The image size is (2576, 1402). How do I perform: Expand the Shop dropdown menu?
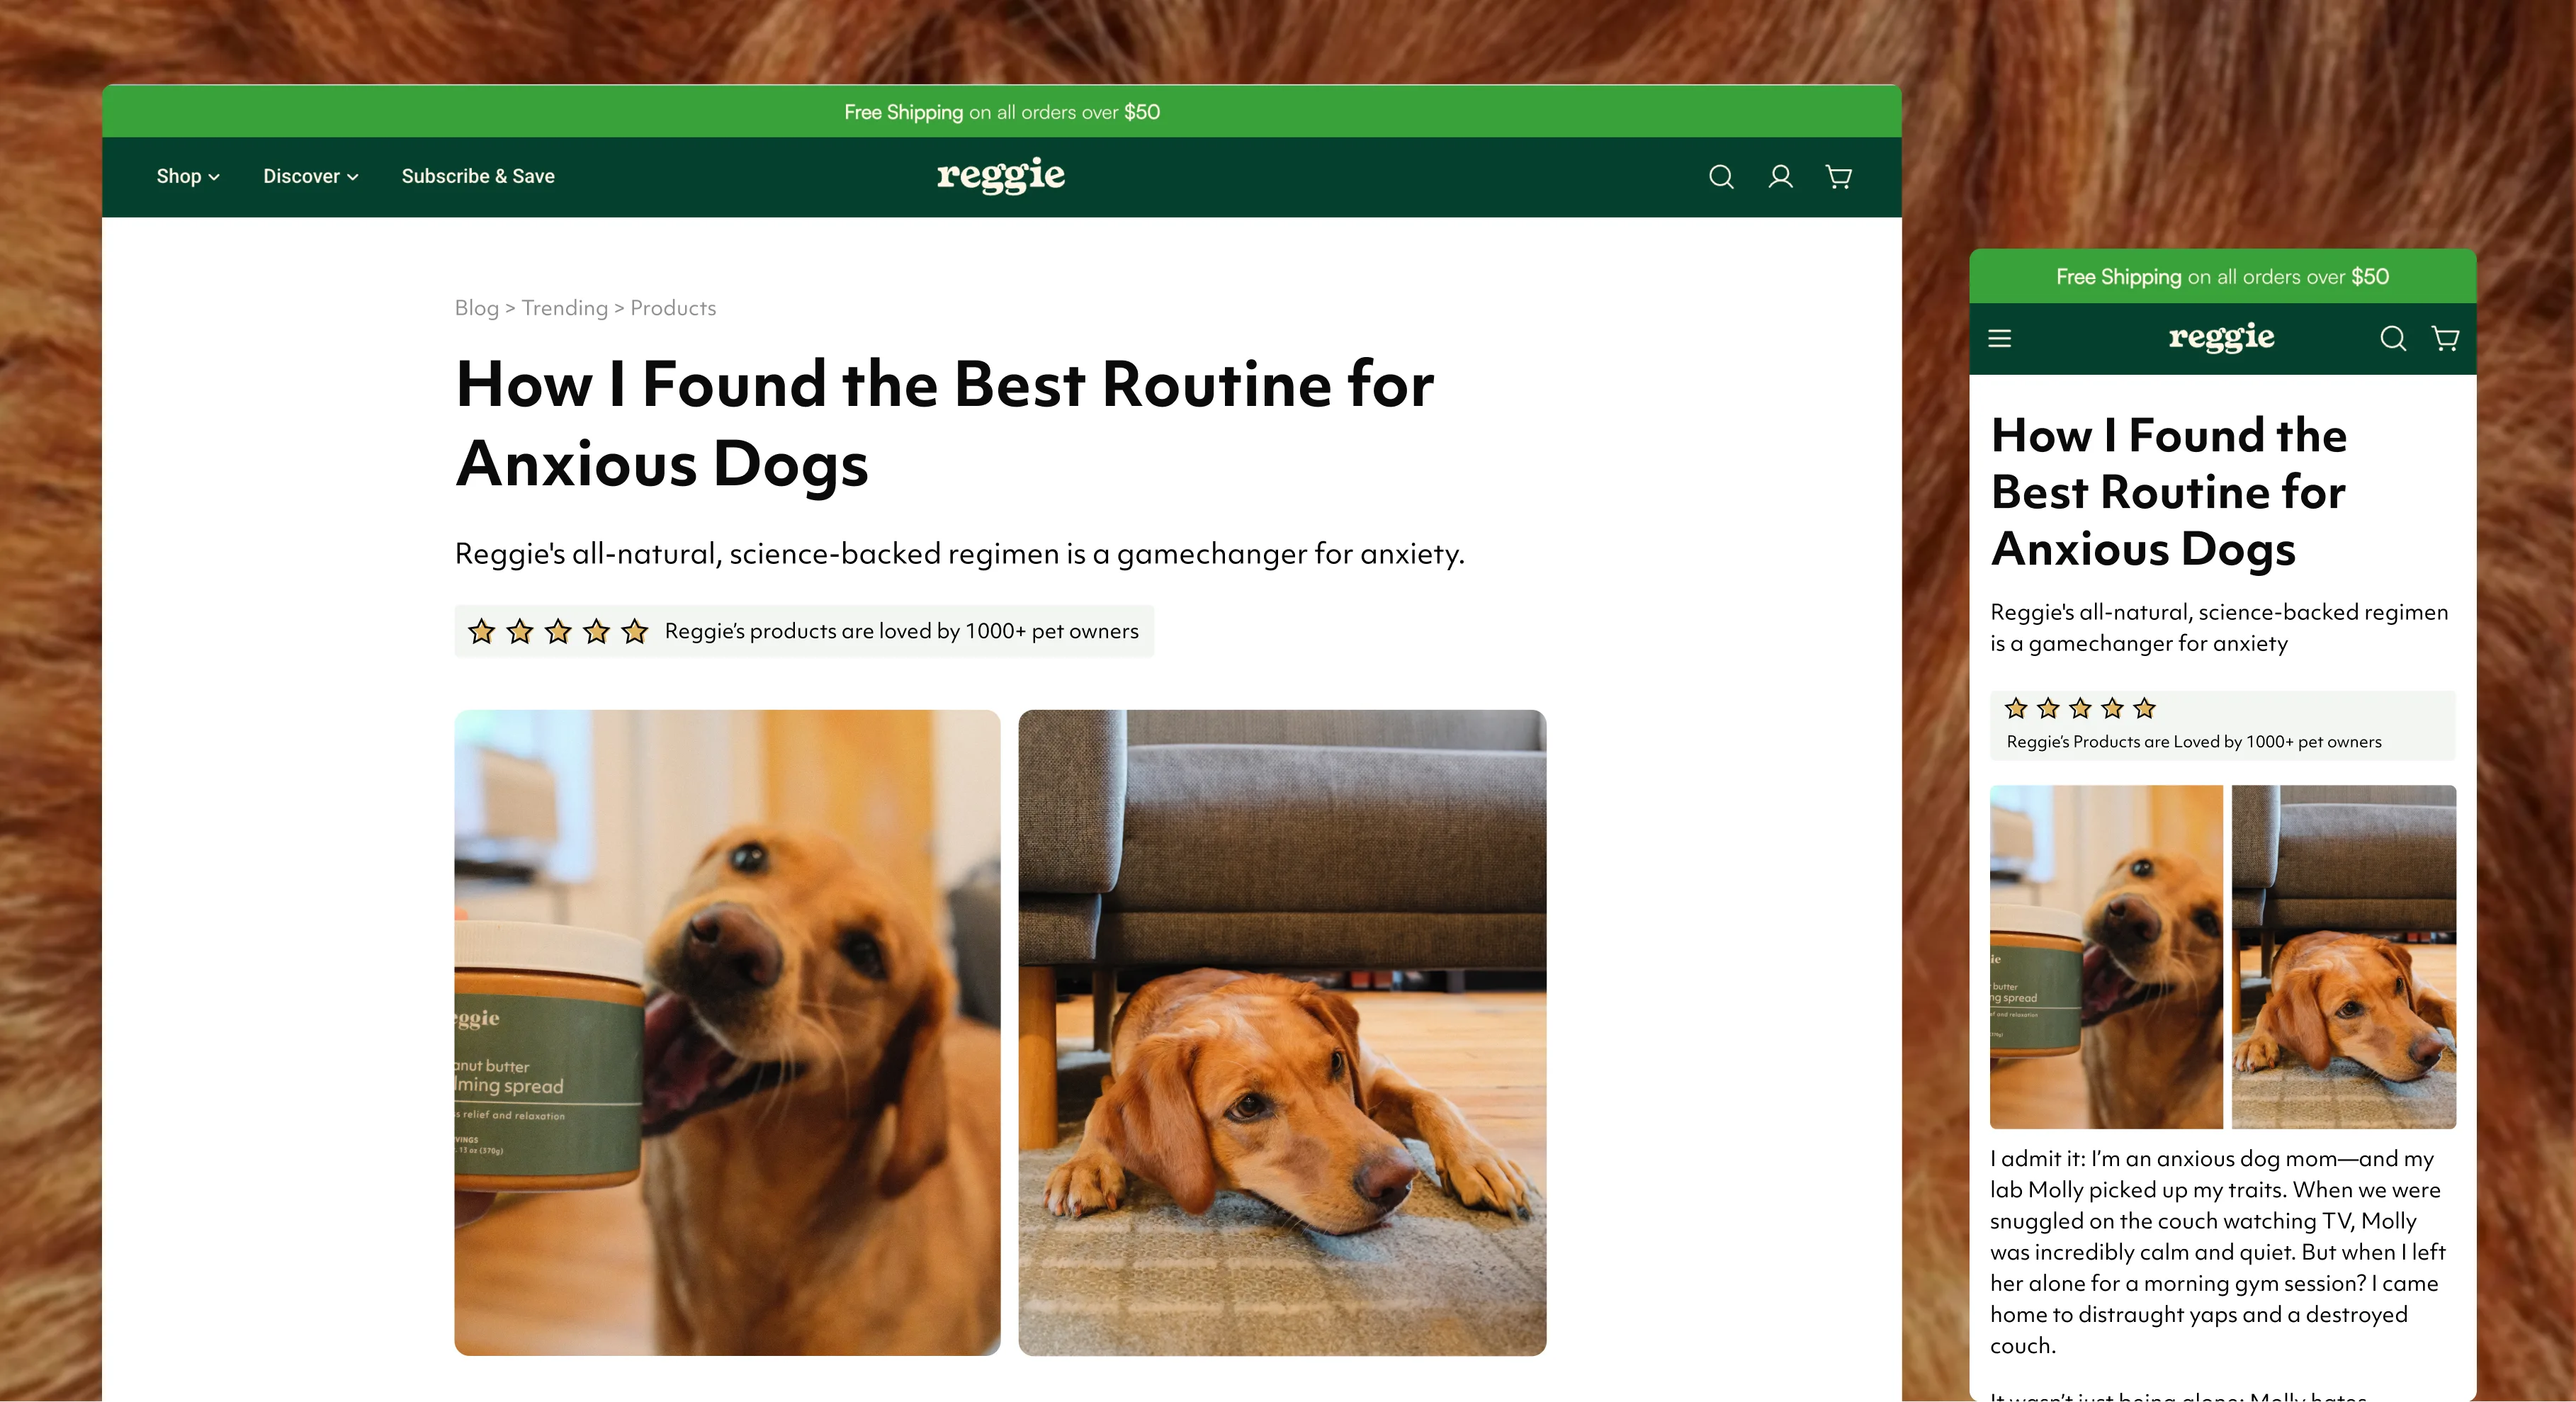[x=188, y=176]
